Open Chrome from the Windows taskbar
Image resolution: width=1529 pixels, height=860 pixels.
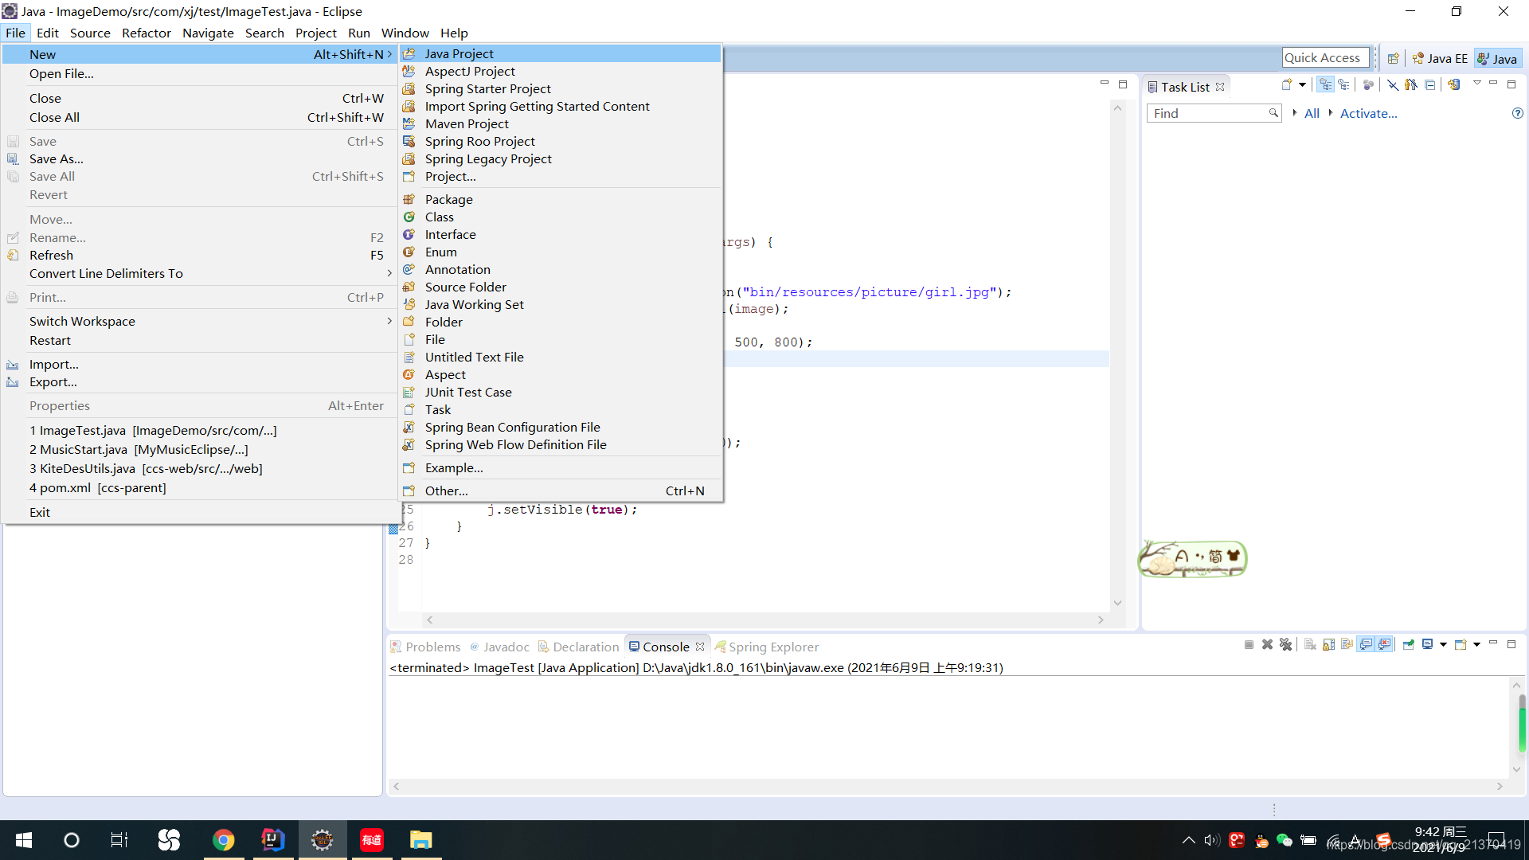coord(224,840)
